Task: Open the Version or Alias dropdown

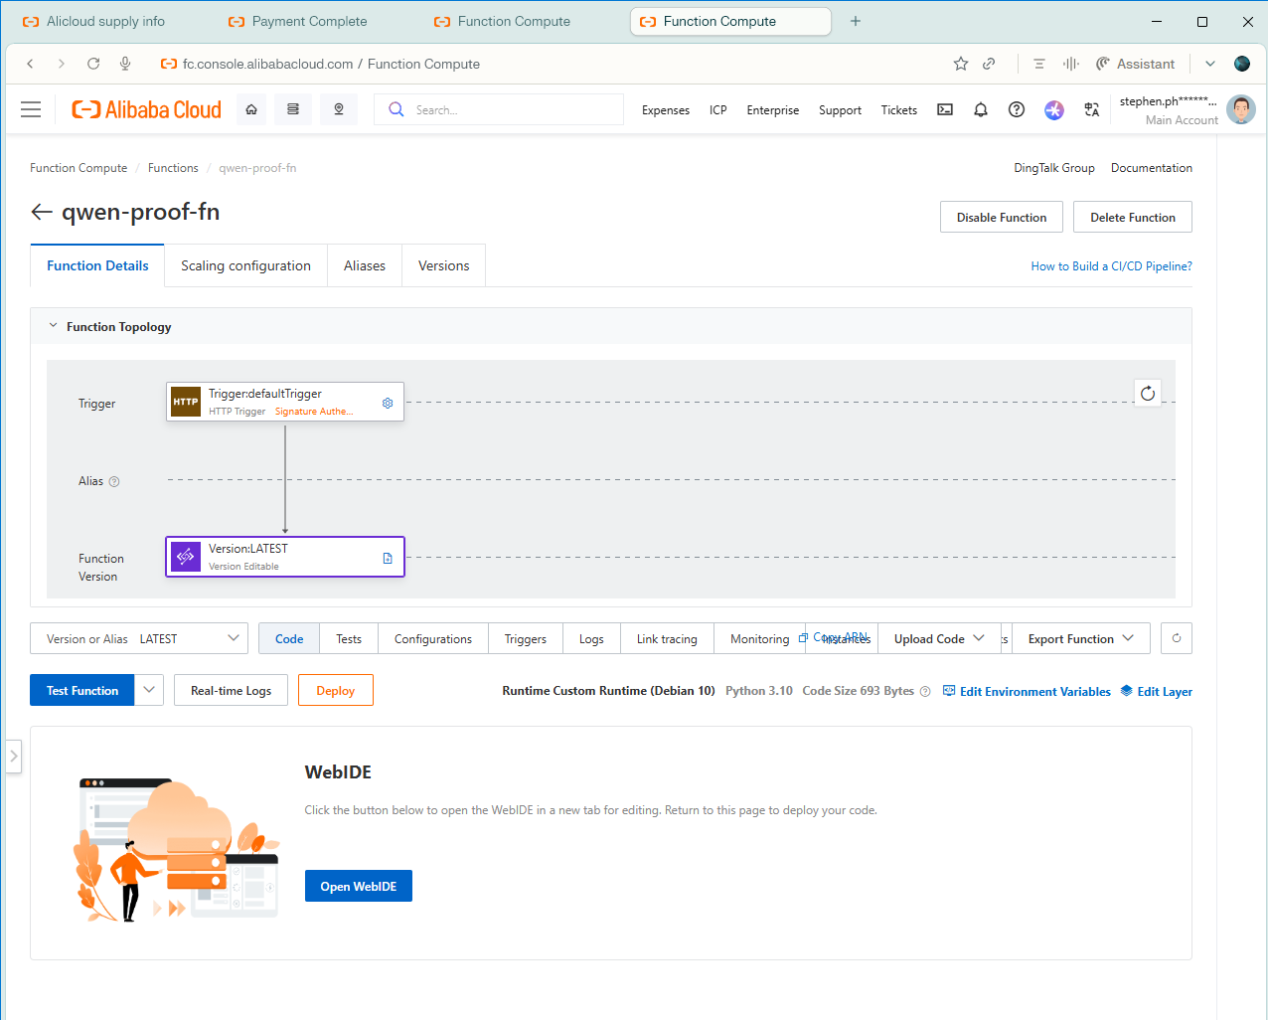Action: [139, 638]
